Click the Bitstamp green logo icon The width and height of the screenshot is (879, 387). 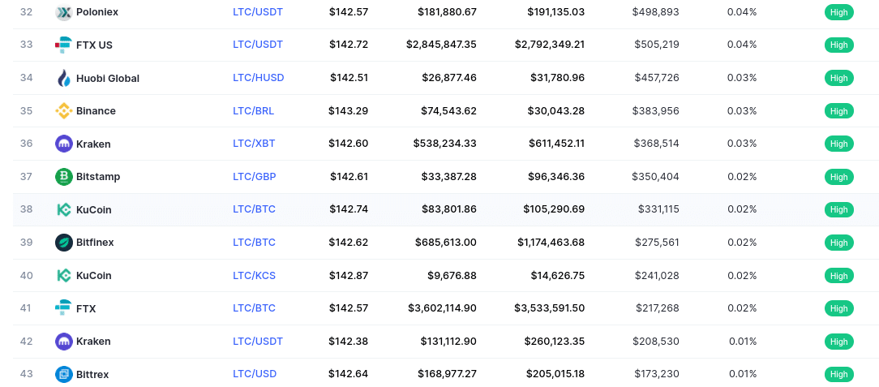pyautogui.click(x=64, y=177)
